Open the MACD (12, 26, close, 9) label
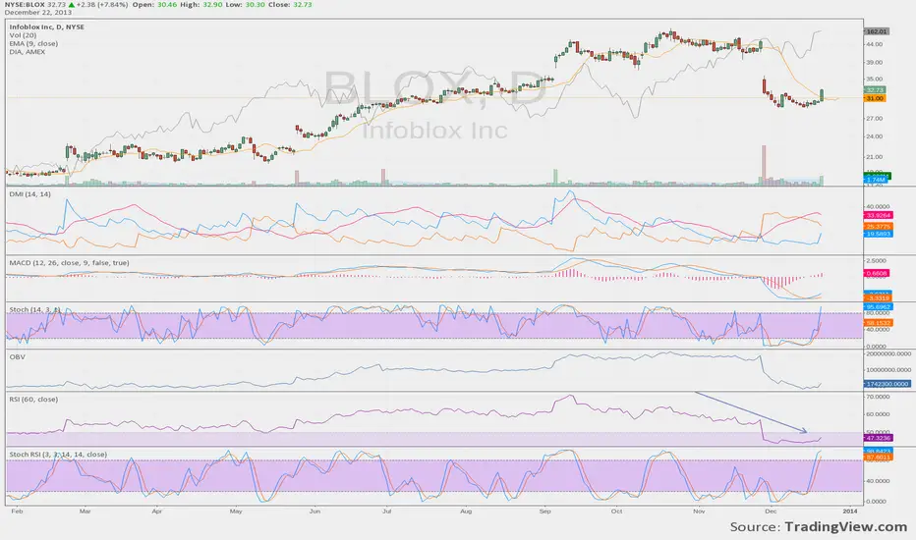This screenshot has height=540, width=916. (69, 263)
